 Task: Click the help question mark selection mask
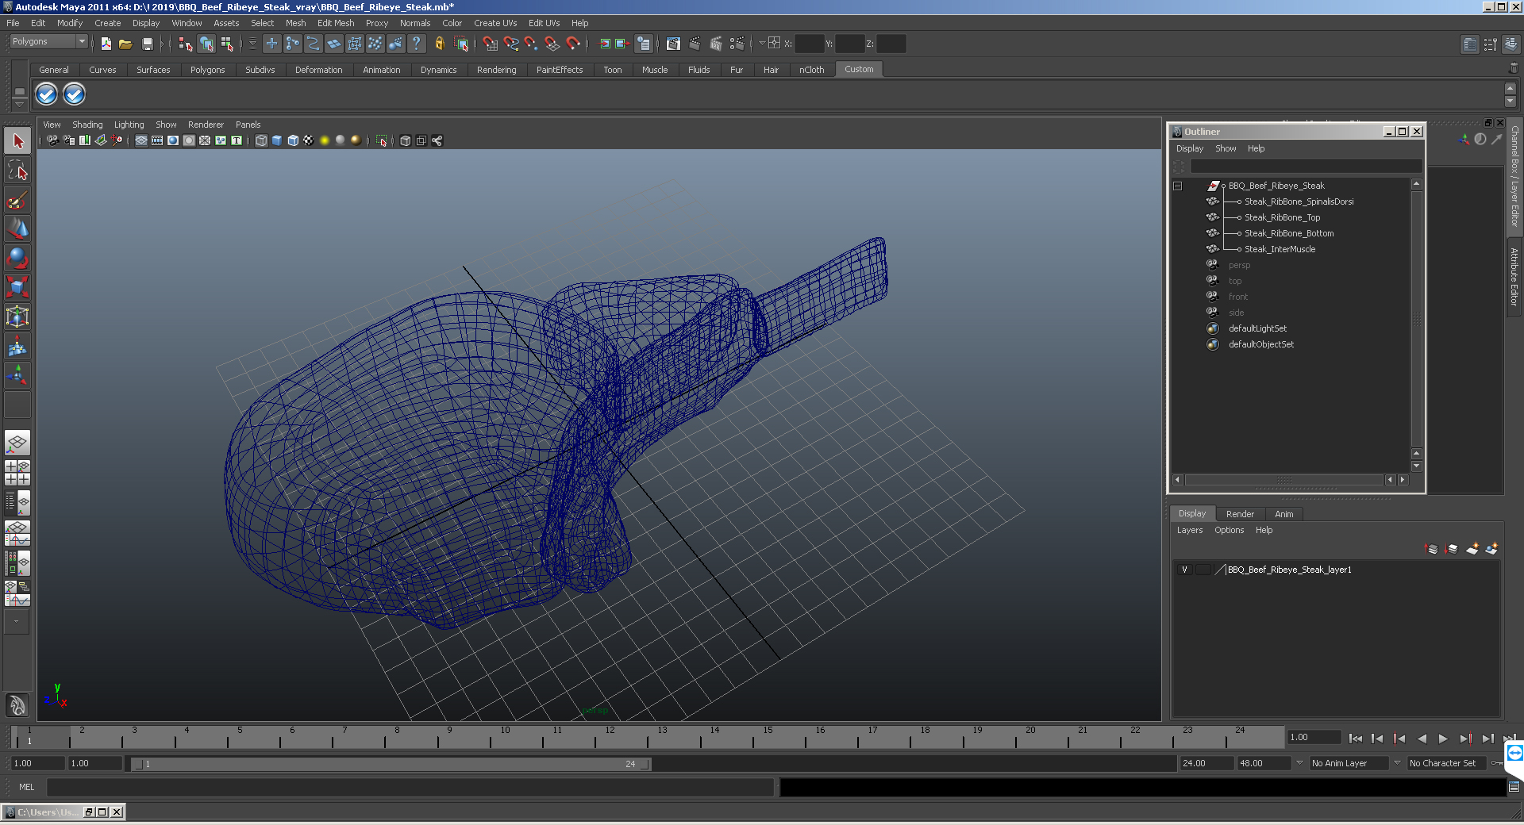click(x=416, y=44)
